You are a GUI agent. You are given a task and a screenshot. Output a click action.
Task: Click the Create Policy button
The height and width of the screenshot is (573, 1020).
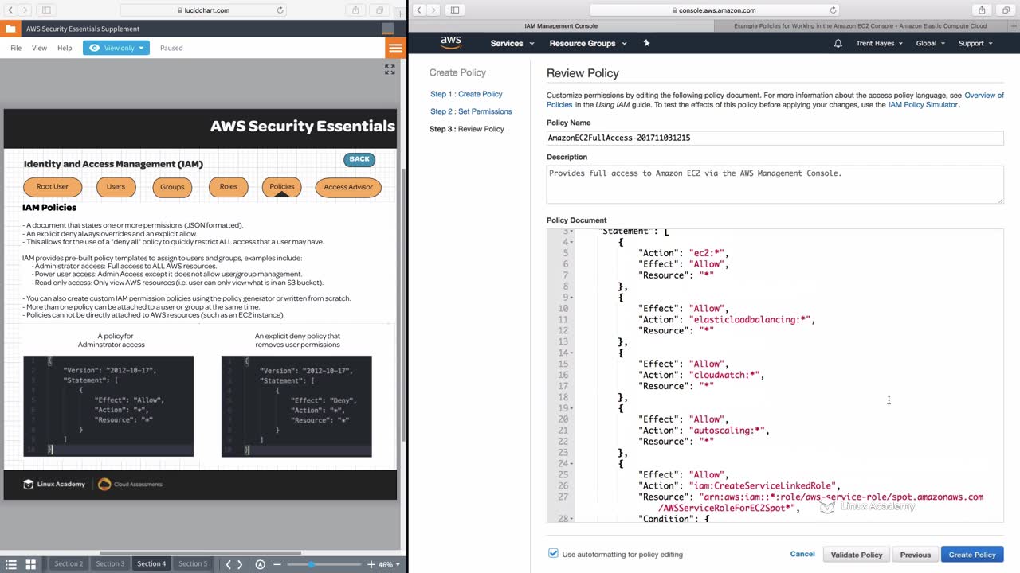tap(972, 555)
